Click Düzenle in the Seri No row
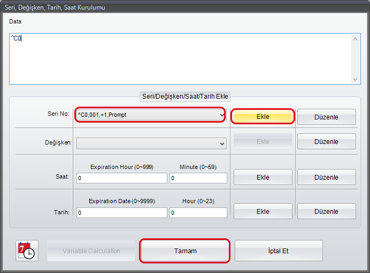Screen dimensions: 370x273 (326, 117)
